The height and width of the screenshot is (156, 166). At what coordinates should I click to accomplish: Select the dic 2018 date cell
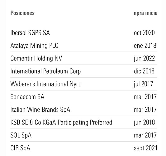pyautogui.click(x=144, y=71)
